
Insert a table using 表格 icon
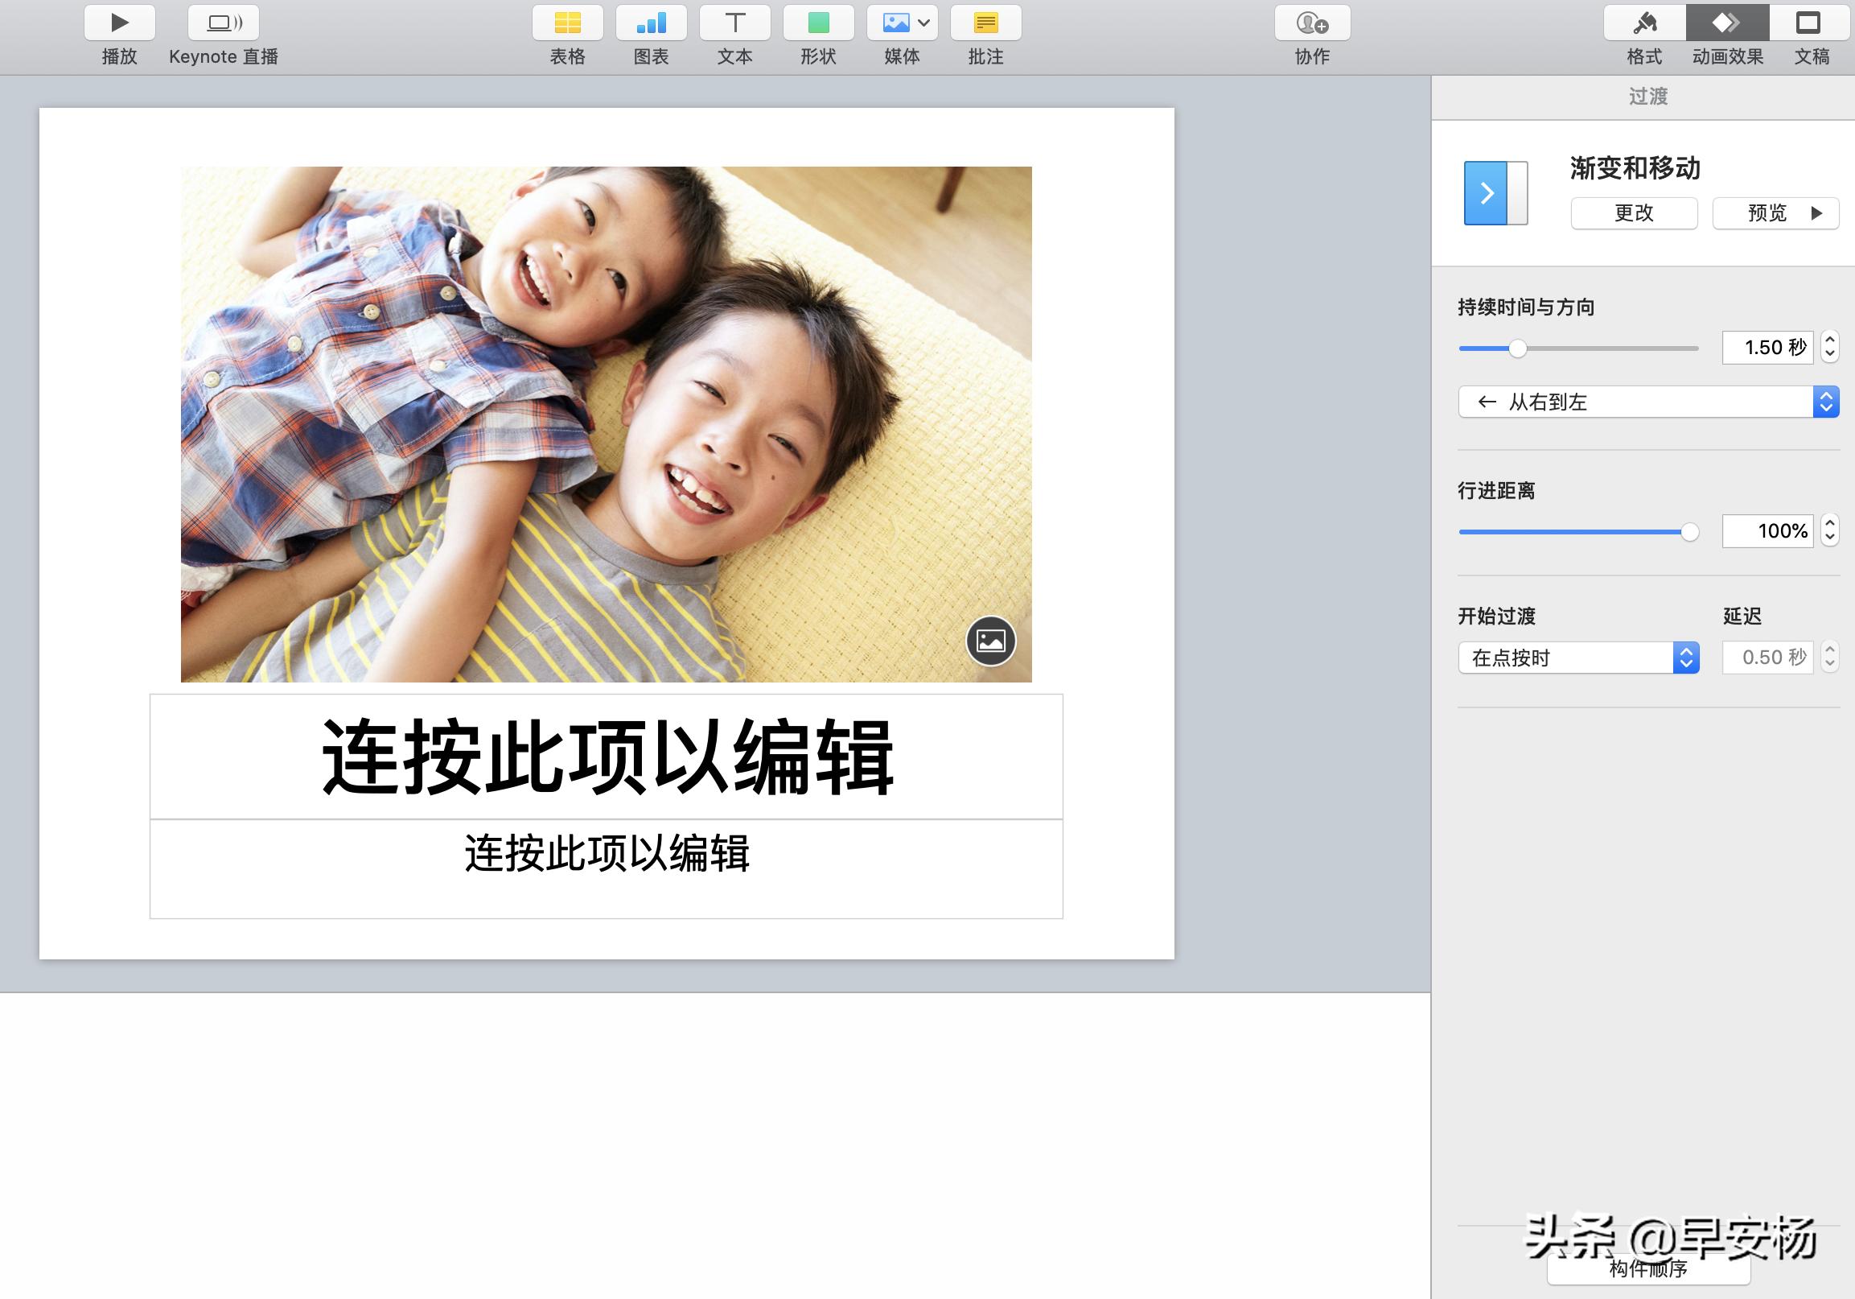(x=567, y=22)
